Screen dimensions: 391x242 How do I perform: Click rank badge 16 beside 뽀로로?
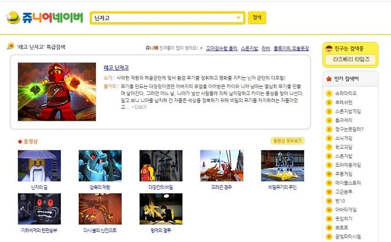coord(329,228)
